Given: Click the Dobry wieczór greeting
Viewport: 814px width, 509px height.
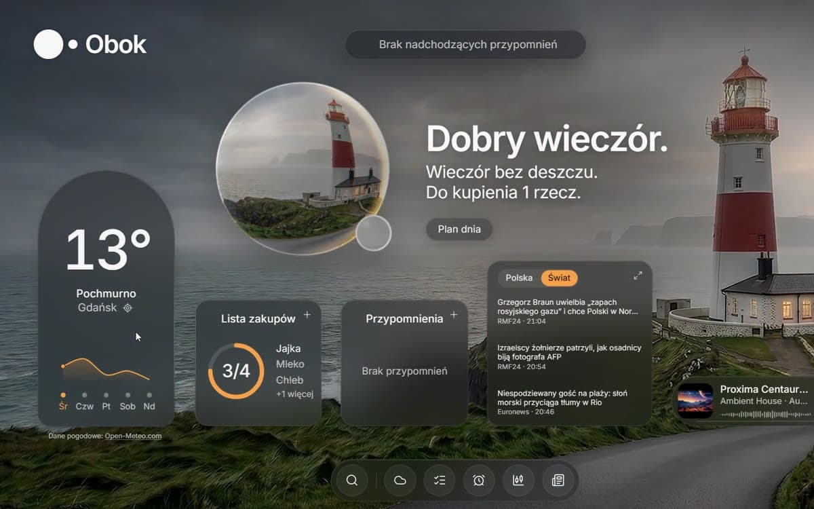Looking at the screenshot, I should pyautogui.click(x=547, y=139).
